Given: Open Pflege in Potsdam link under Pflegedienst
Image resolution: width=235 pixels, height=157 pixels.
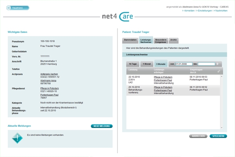Looking at the screenshot, I should point(49,88).
